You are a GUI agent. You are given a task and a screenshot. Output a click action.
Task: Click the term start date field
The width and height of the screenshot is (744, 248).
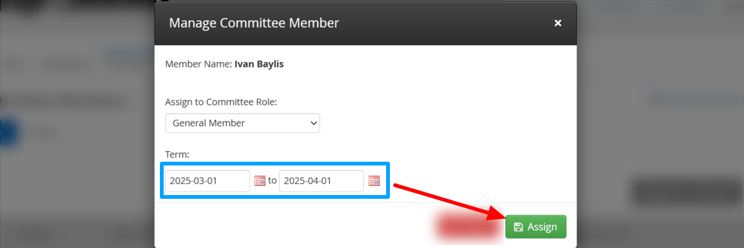pyautogui.click(x=207, y=181)
